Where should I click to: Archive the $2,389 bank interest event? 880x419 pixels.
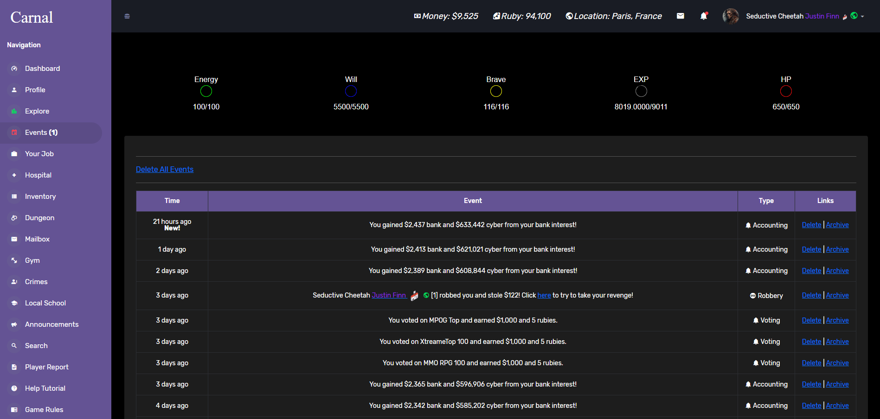tap(837, 271)
